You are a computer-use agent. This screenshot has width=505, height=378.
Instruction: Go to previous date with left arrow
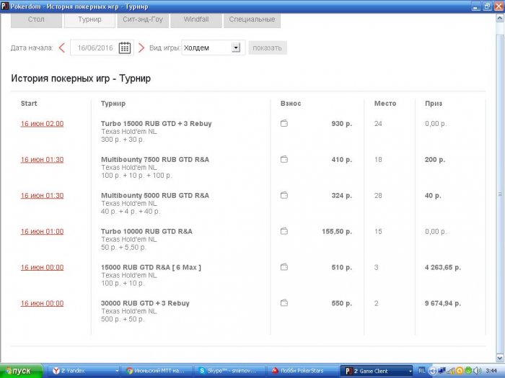click(62, 48)
